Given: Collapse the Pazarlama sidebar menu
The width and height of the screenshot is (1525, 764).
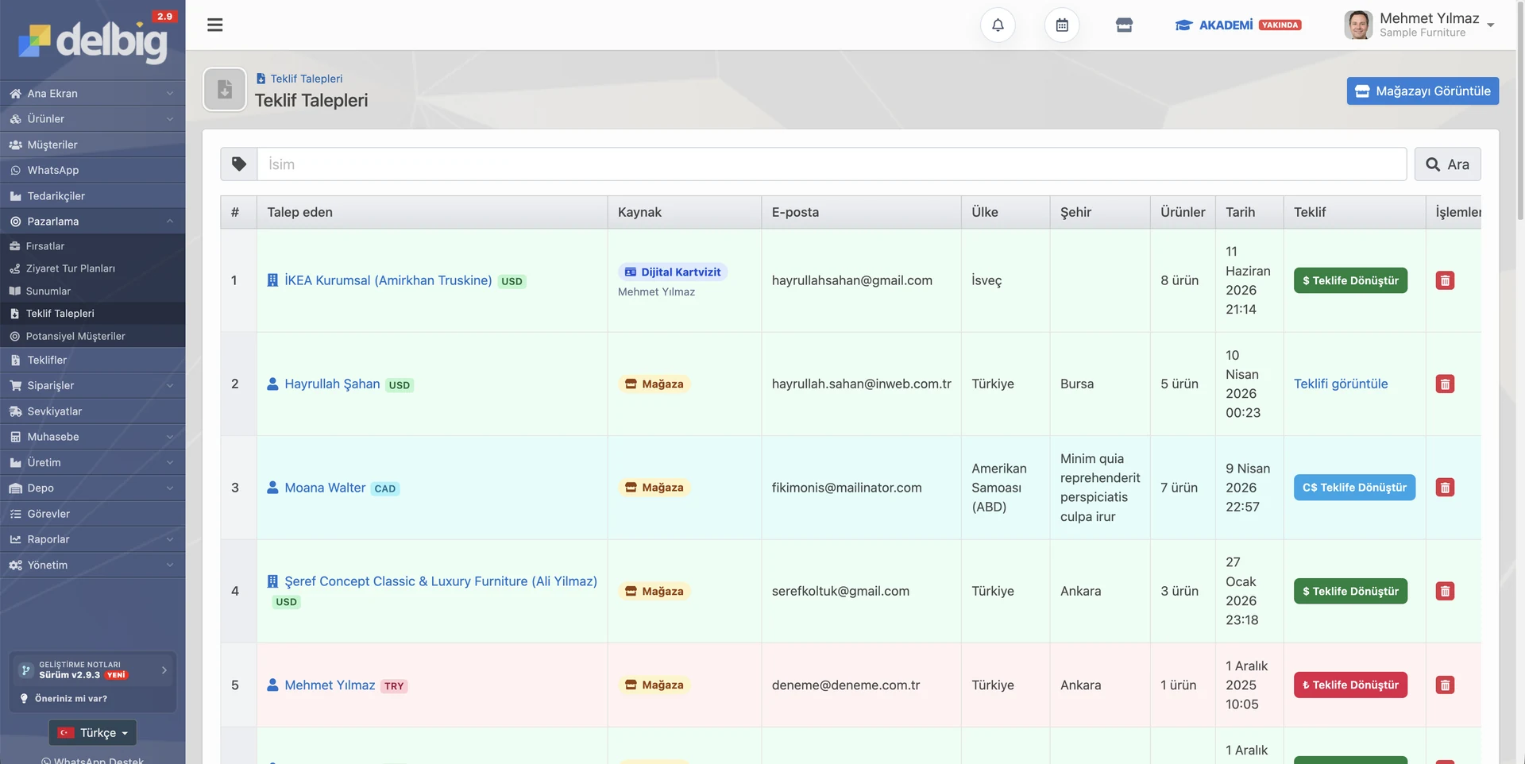Looking at the screenshot, I should (92, 221).
